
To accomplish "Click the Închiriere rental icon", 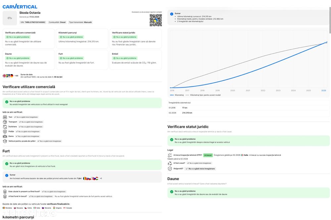I will click(5, 127).
